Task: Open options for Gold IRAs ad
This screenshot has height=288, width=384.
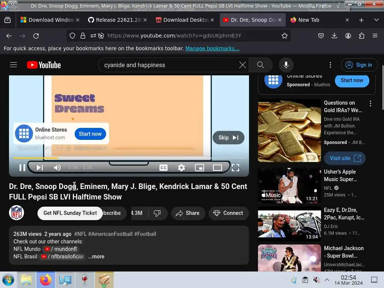Action: point(370,103)
